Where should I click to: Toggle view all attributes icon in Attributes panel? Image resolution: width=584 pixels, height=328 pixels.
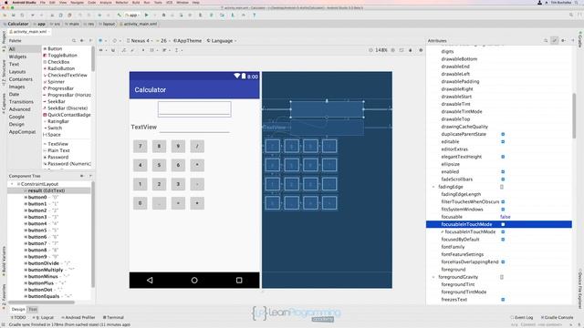tap(554, 40)
